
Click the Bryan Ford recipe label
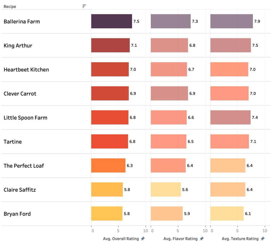[x=17, y=214]
